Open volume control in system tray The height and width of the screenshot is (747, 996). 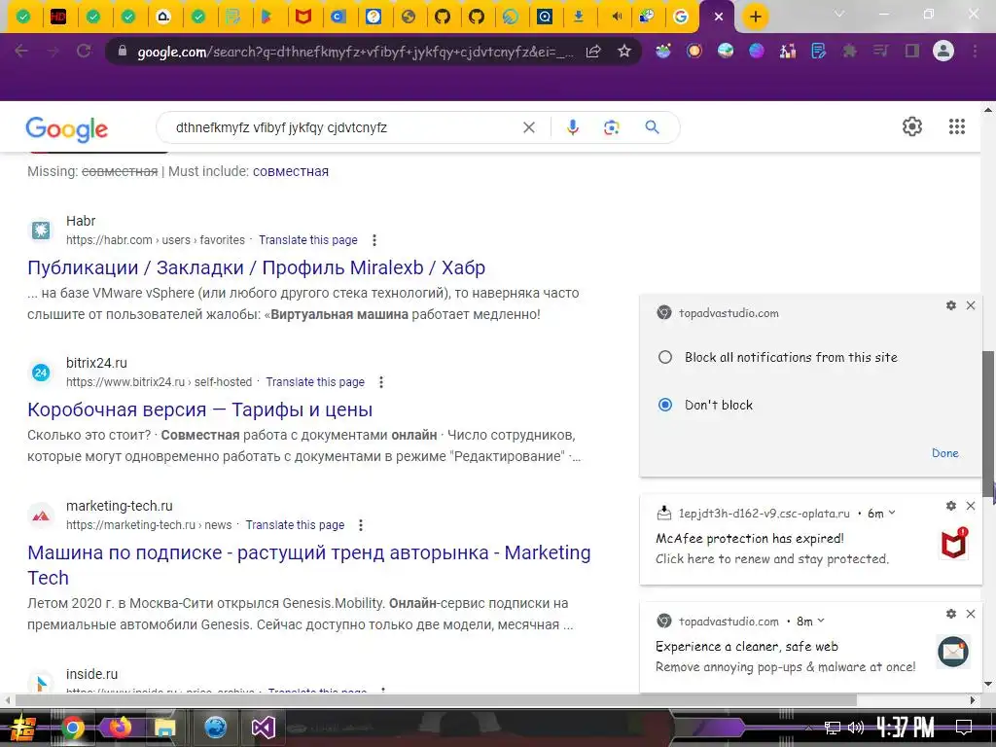tap(855, 728)
